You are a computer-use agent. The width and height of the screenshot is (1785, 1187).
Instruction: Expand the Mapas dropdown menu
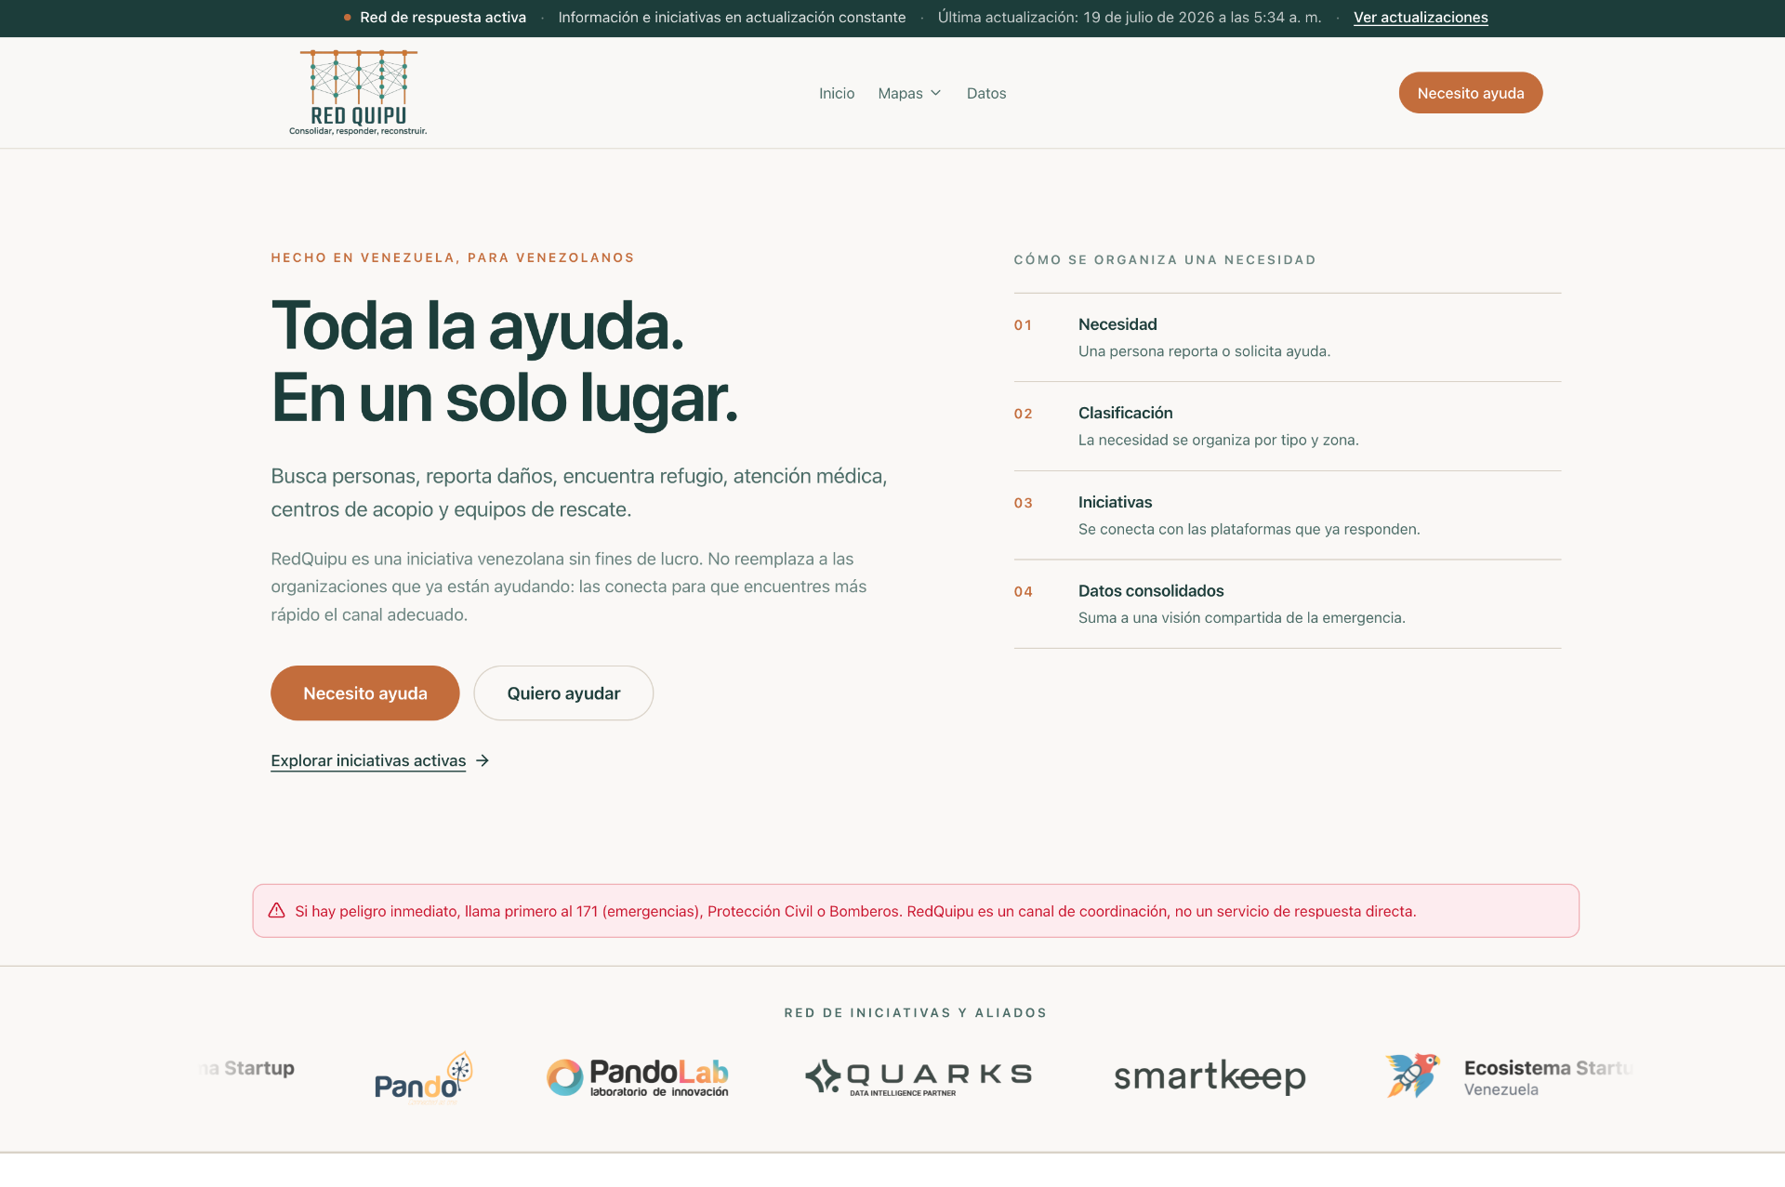pos(909,93)
